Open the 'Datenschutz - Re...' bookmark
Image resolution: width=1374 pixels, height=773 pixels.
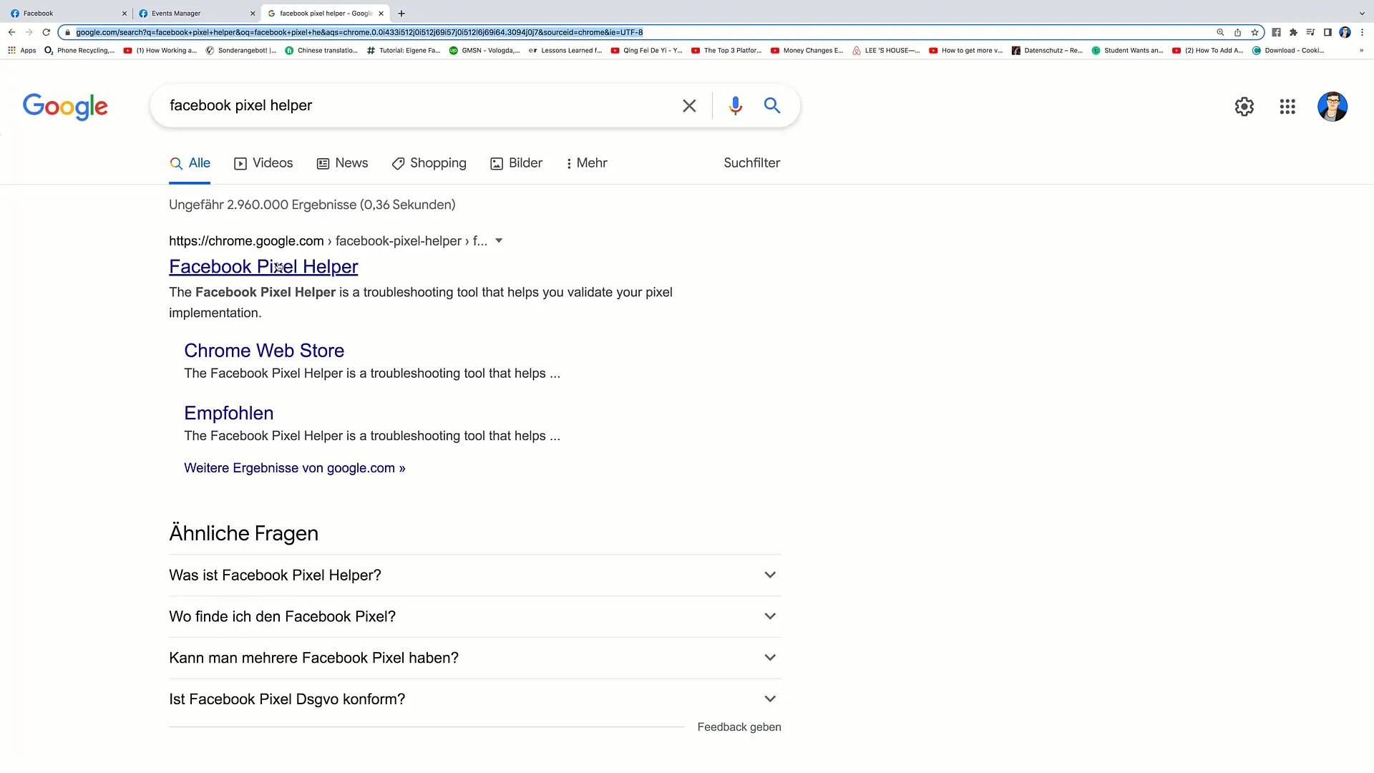pos(1047,51)
